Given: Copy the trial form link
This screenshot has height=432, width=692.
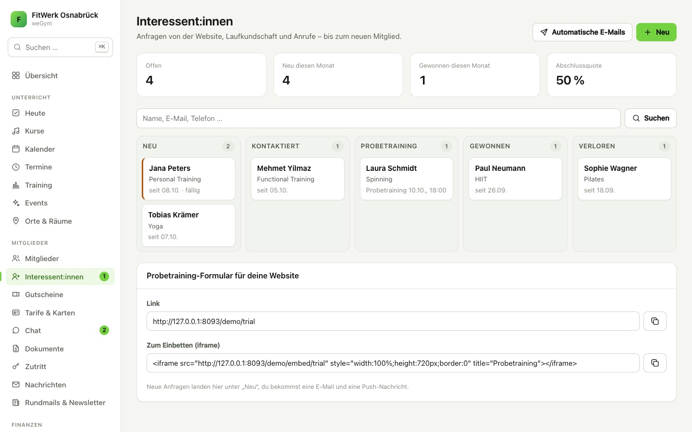Looking at the screenshot, I should pos(655,321).
